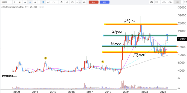The height and width of the screenshot is (93, 187).
Task: Click the blue 매도 sell button
Action: [x=104, y=2]
